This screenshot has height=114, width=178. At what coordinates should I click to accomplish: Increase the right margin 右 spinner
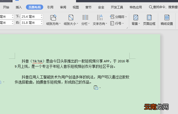point(41,21)
